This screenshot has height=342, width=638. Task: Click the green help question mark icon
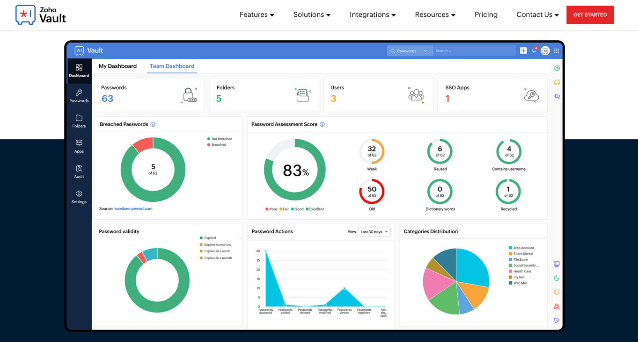[557, 68]
